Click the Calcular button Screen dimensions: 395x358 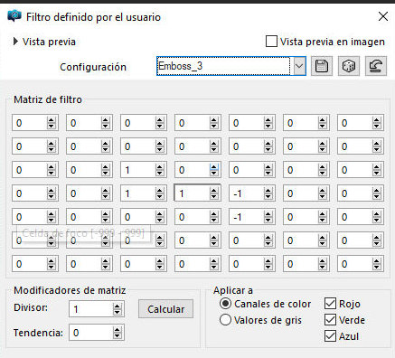pos(165,309)
